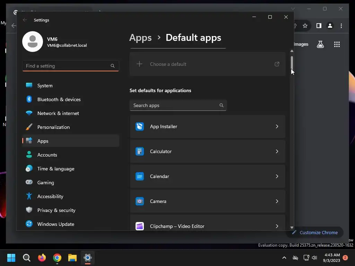Expand the Calendar chevron
355x266 pixels.
tap(277, 176)
